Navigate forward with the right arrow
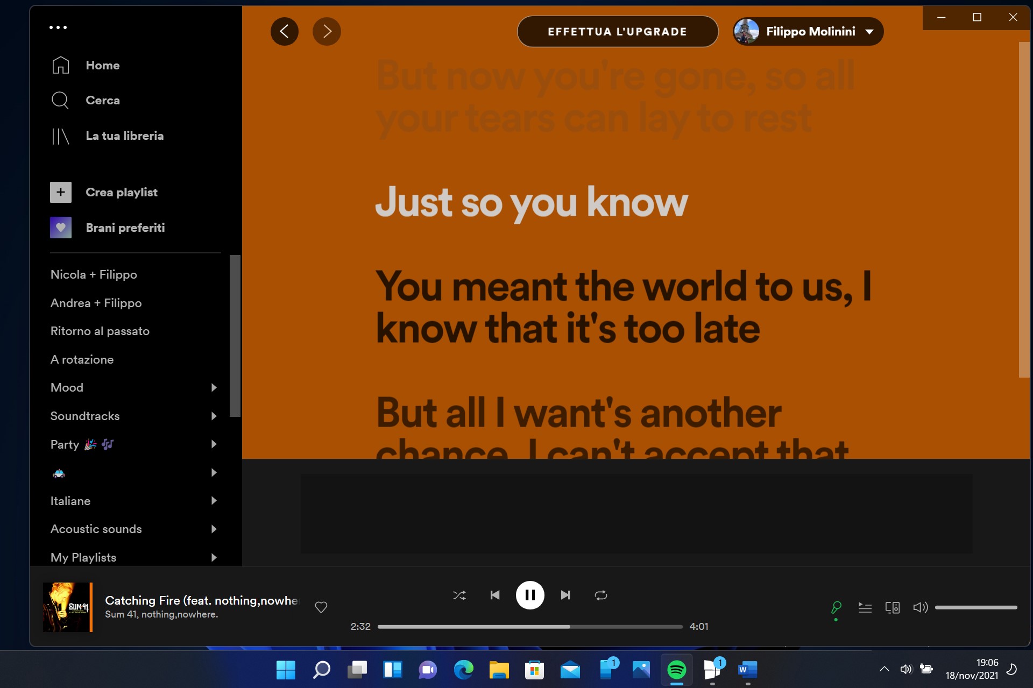Screen dimensions: 1033x688 tap(327, 32)
